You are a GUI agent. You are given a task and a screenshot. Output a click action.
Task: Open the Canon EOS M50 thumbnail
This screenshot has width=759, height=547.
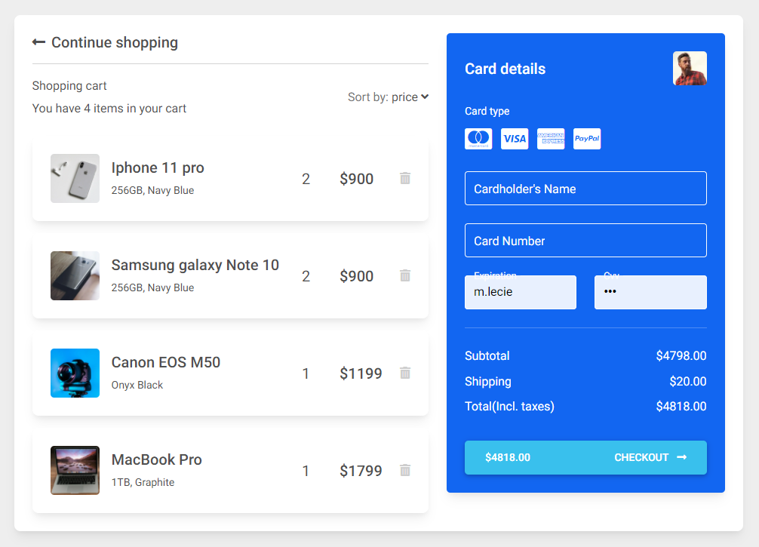coord(75,373)
